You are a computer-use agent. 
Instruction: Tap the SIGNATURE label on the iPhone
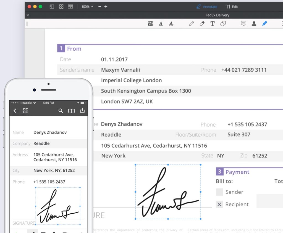click(x=24, y=223)
